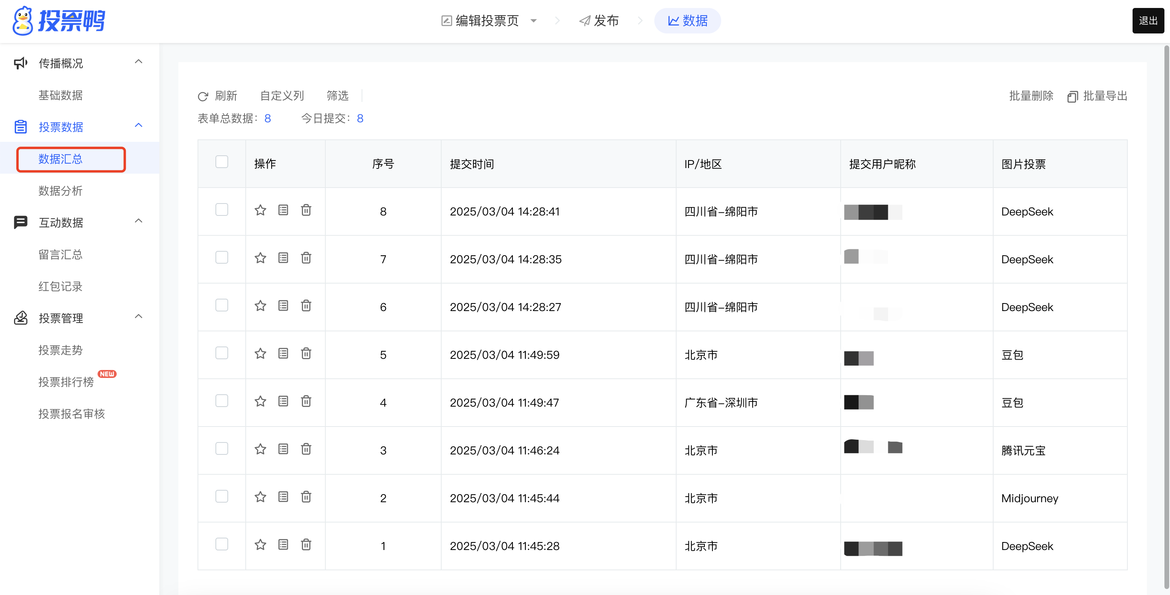Click the 批量导出 export icon
This screenshot has height=595, width=1170.
tap(1072, 96)
